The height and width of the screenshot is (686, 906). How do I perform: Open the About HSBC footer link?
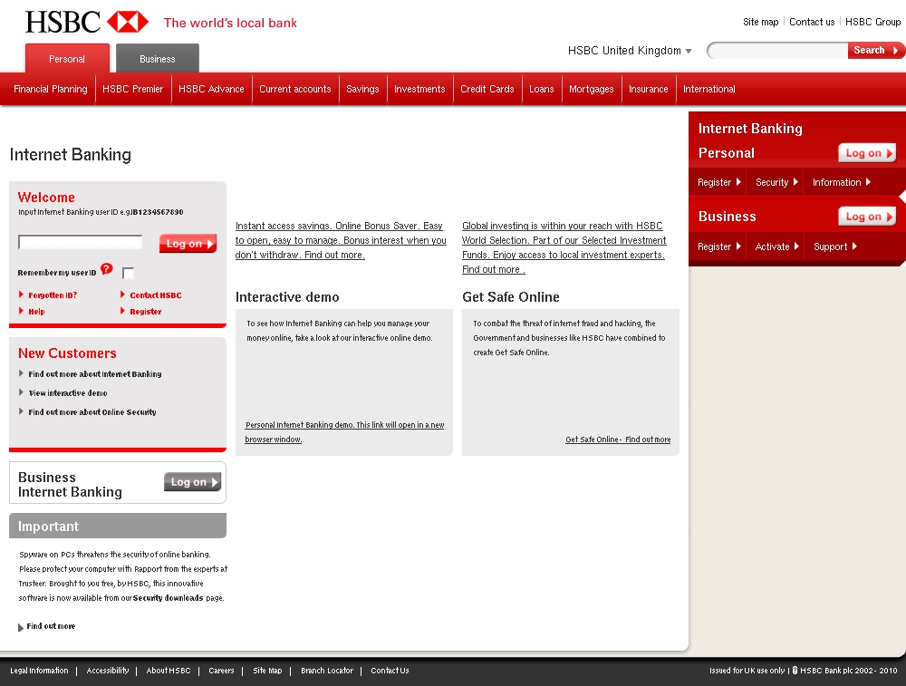(169, 671)
